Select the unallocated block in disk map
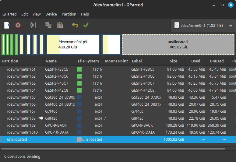 coord(178,44)
